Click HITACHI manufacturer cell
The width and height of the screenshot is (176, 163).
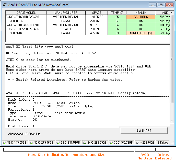[x=66, y=29]
